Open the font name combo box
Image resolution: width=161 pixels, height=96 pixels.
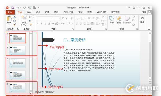(44, 18)
